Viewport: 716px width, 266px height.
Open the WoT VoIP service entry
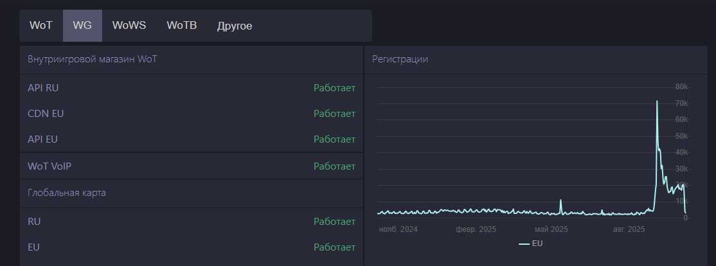[x=49, y=166]
